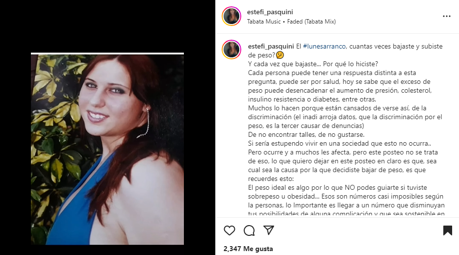Click the photo of the woman in blue
Image resolution: width=459 pixels, height=255 pixels.
pyautogui.click(x=107, y=149)
